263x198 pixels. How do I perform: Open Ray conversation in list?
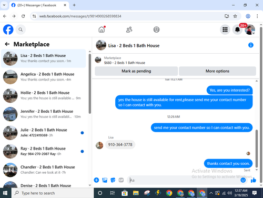43,151
